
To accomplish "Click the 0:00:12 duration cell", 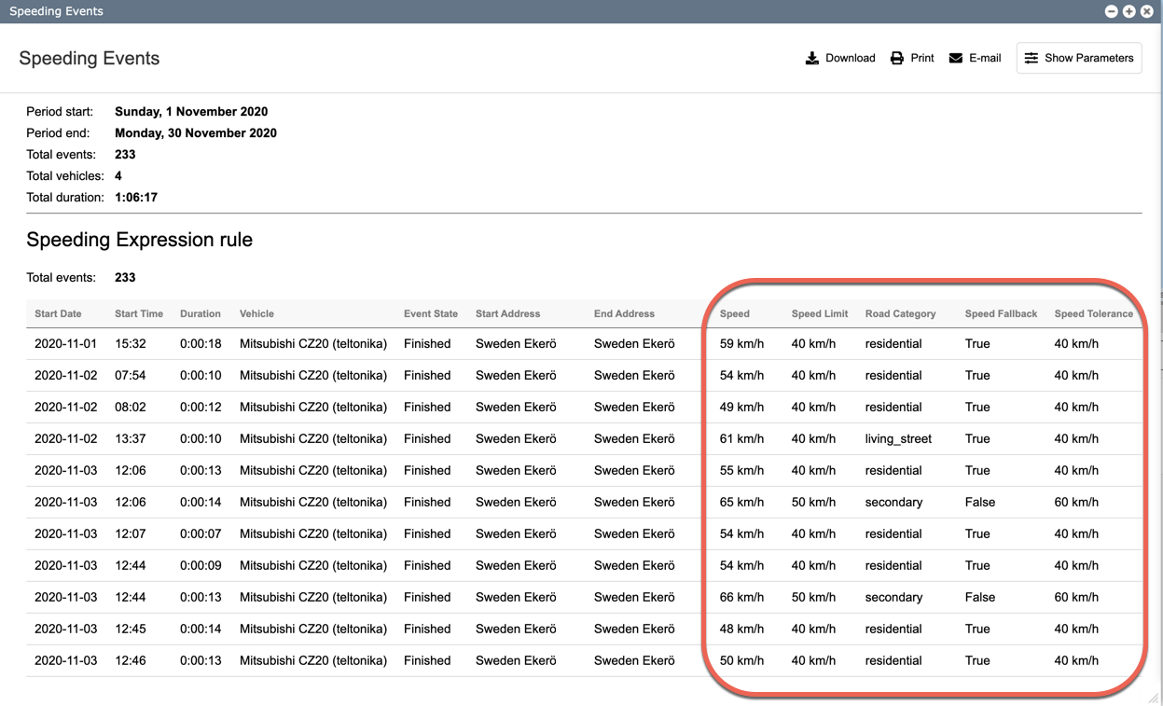I will 201,408.
